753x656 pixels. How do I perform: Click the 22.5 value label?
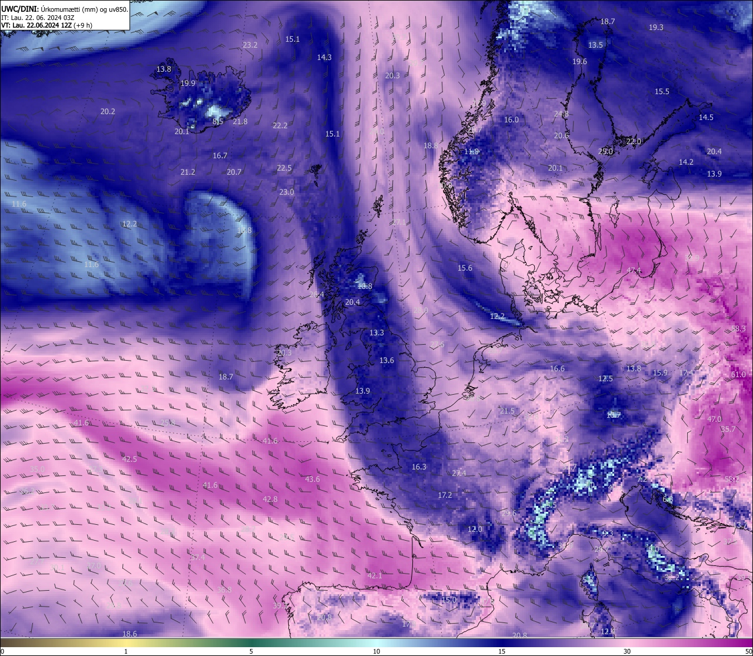[x=284, y=168]
